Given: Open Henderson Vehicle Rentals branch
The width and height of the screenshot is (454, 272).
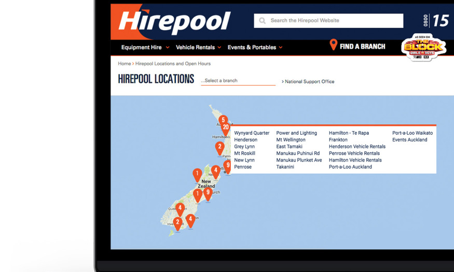Looking at the screenshot, I should coord(357,147).
